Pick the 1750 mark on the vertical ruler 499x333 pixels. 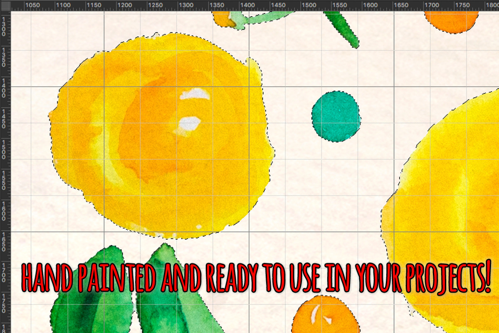coord(3,303)
